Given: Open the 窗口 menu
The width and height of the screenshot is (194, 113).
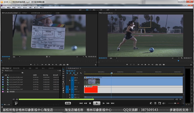Looking at the screenshot, I should click(x=36, y=7).
